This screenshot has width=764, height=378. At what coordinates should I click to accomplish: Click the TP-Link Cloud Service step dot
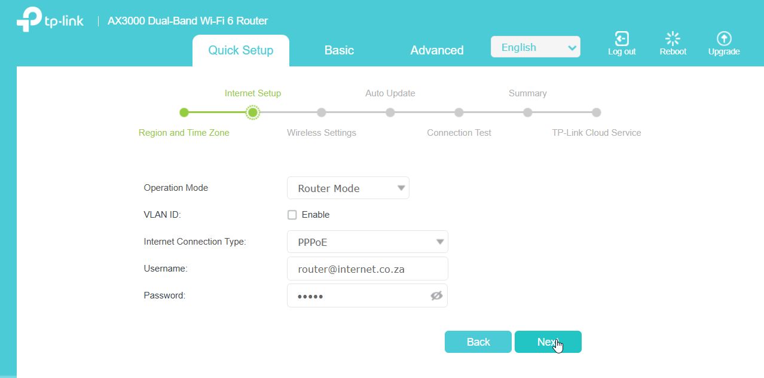pyautogui.click(x=596, y=112)
